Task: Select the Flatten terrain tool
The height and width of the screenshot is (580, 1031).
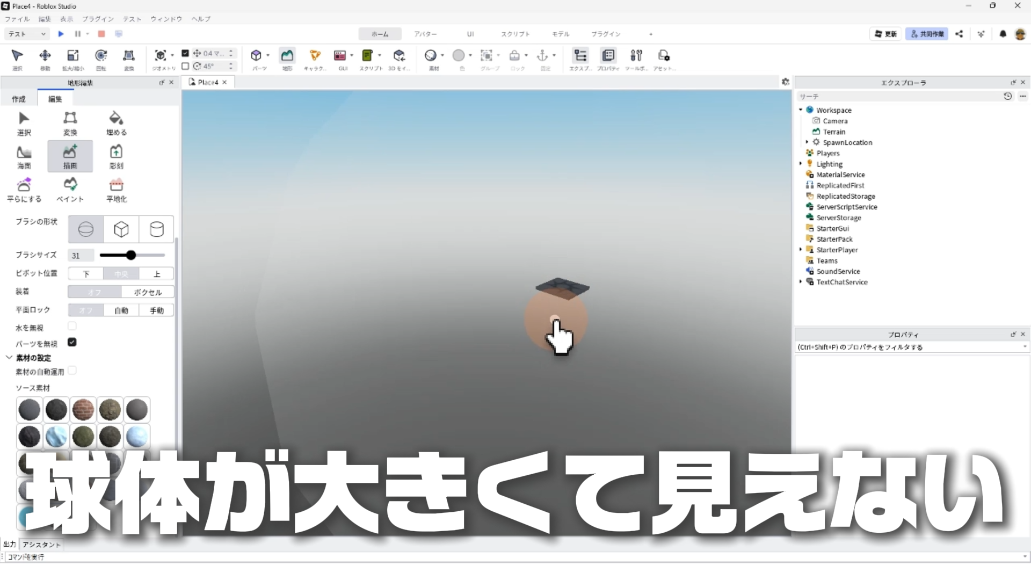Action: click(x=116, y=190)
